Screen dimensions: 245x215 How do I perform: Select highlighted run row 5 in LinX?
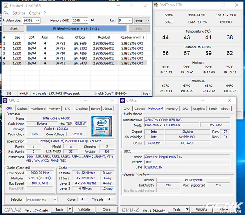point(74,63)
